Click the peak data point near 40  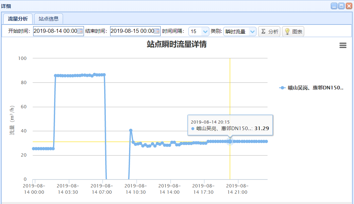click(x=131, y=130)
